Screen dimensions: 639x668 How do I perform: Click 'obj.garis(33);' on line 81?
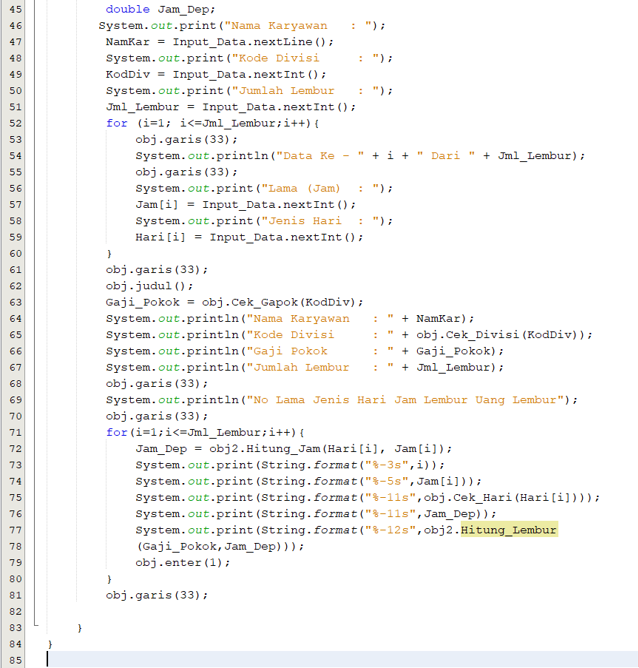click(x=157, y=595)
